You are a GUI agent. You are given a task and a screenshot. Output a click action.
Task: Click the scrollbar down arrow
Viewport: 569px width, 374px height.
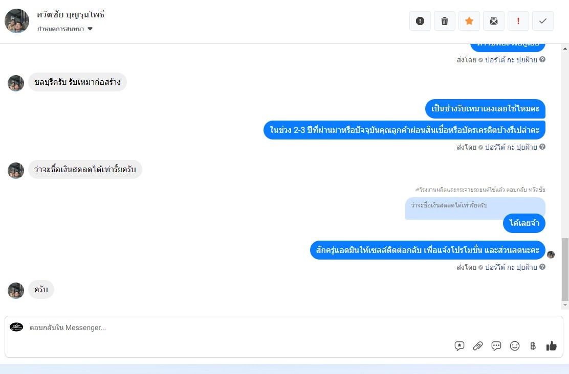[x=565, y=306]
